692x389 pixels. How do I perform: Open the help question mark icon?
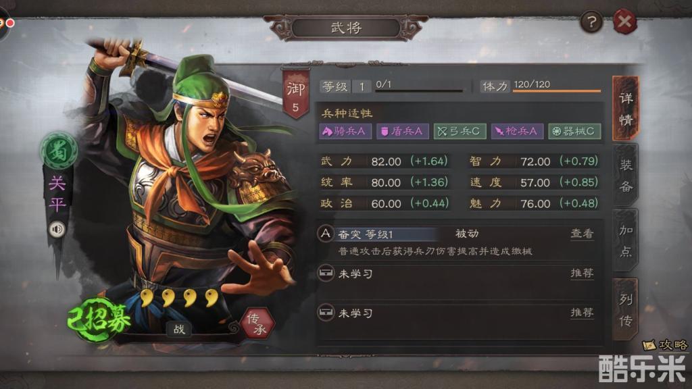(591, 21)
